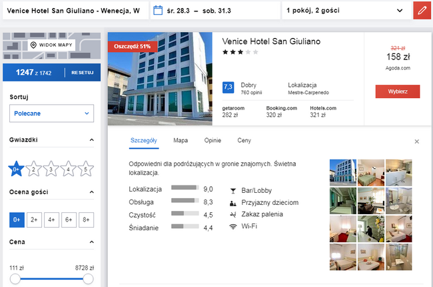Select the 3-star rating filter

click(x=51, y=169)
